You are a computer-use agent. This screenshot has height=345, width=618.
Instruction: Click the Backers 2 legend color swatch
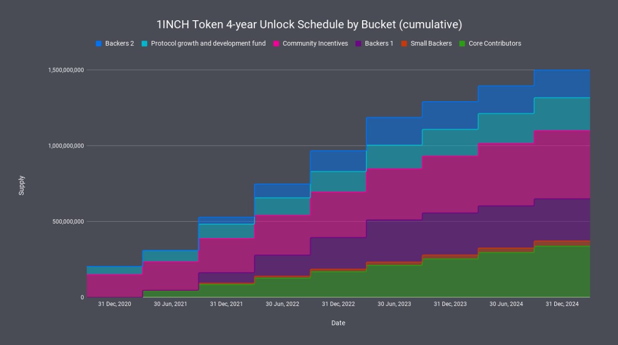(98, 43)
